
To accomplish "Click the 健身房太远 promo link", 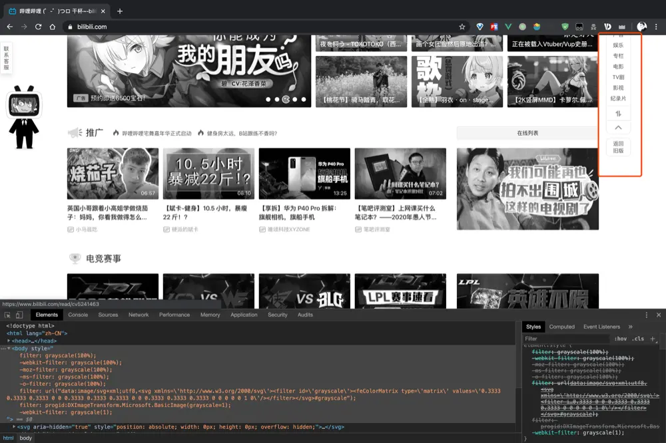I will [242, 133].
